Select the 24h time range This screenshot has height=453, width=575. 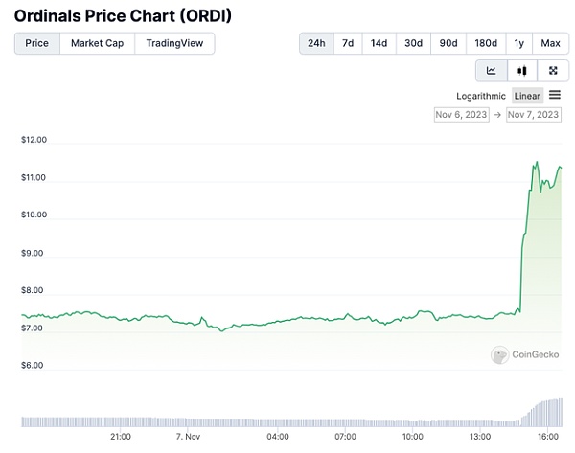coord(315,43)
